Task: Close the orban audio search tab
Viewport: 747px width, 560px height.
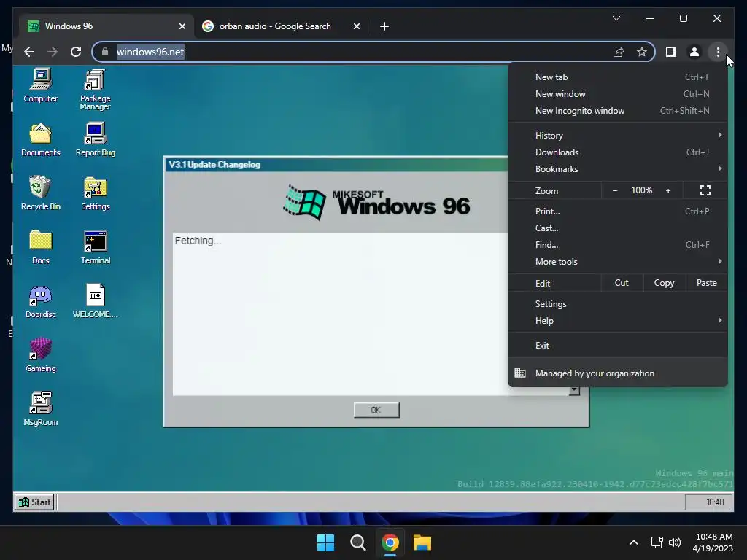Action: pos(356,26)
